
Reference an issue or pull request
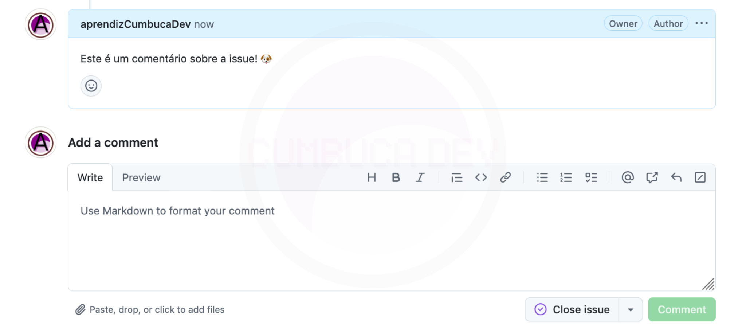652,177
